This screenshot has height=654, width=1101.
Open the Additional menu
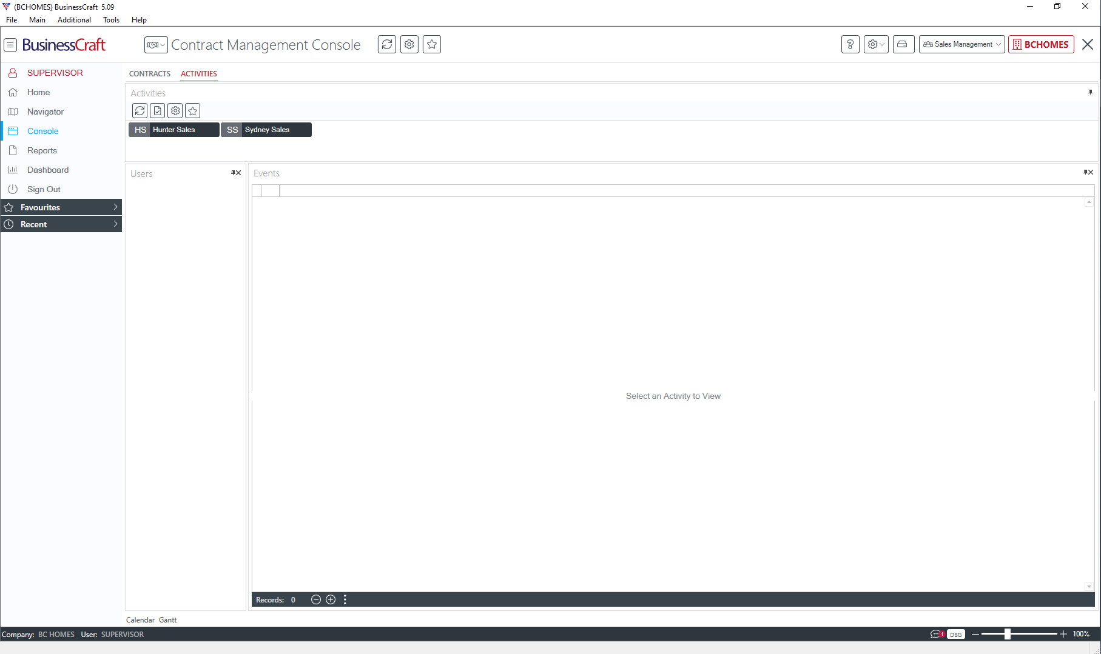tap(74, 20)
